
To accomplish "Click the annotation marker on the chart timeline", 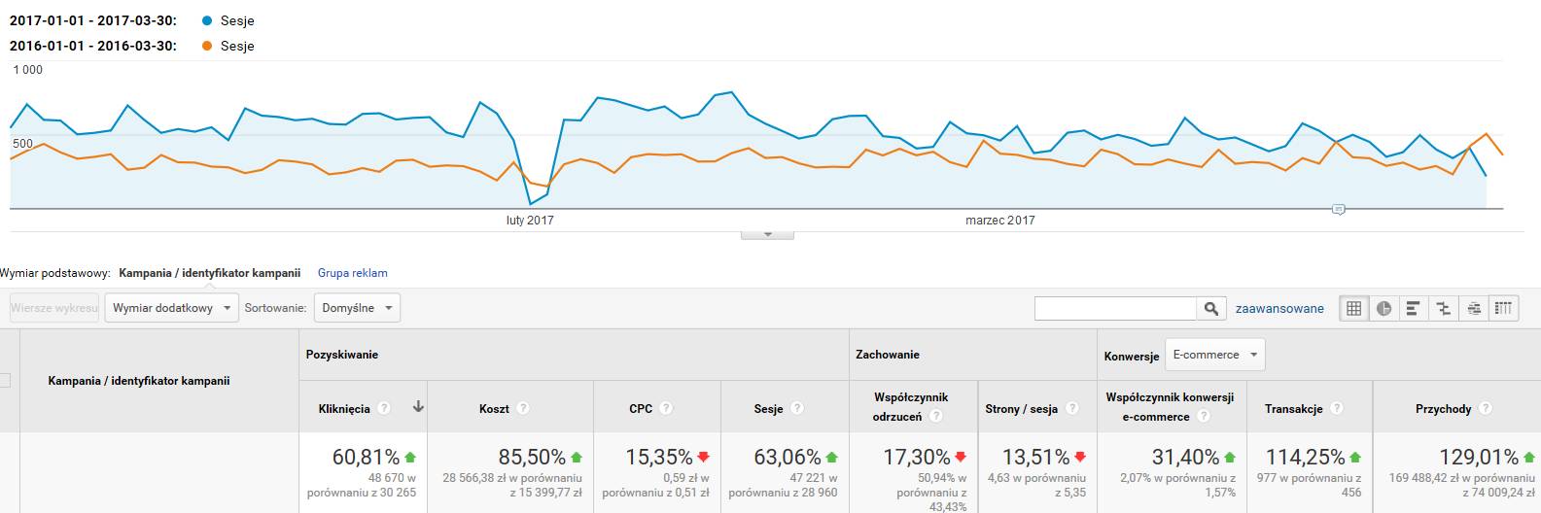I will 1338,209.
